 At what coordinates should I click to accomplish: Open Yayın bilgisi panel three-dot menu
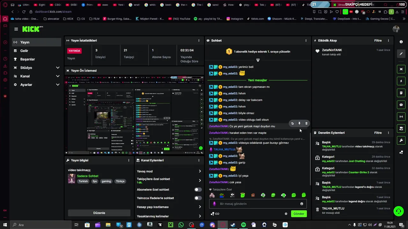click(129, 160)
